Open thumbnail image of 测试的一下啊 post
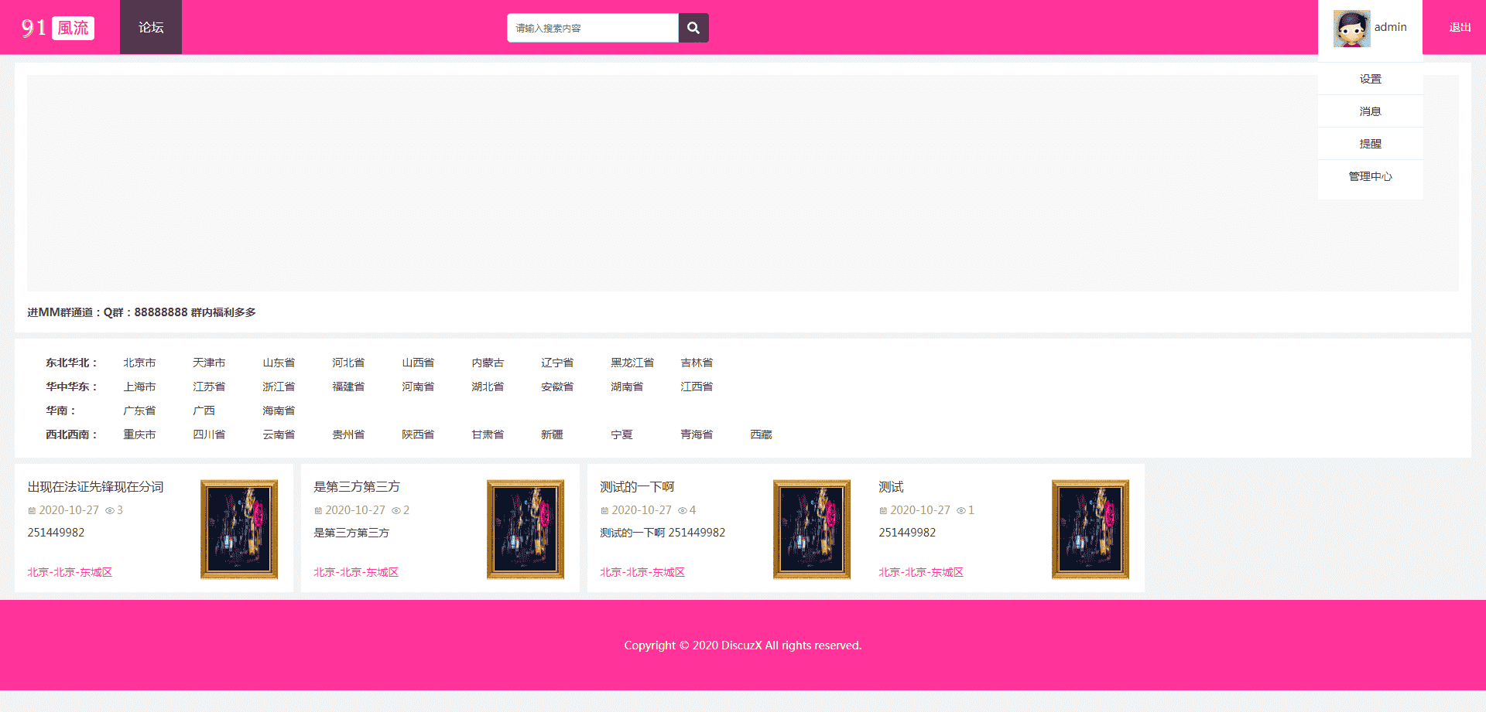The image size is (1486, 712). [x=811, y=529]
